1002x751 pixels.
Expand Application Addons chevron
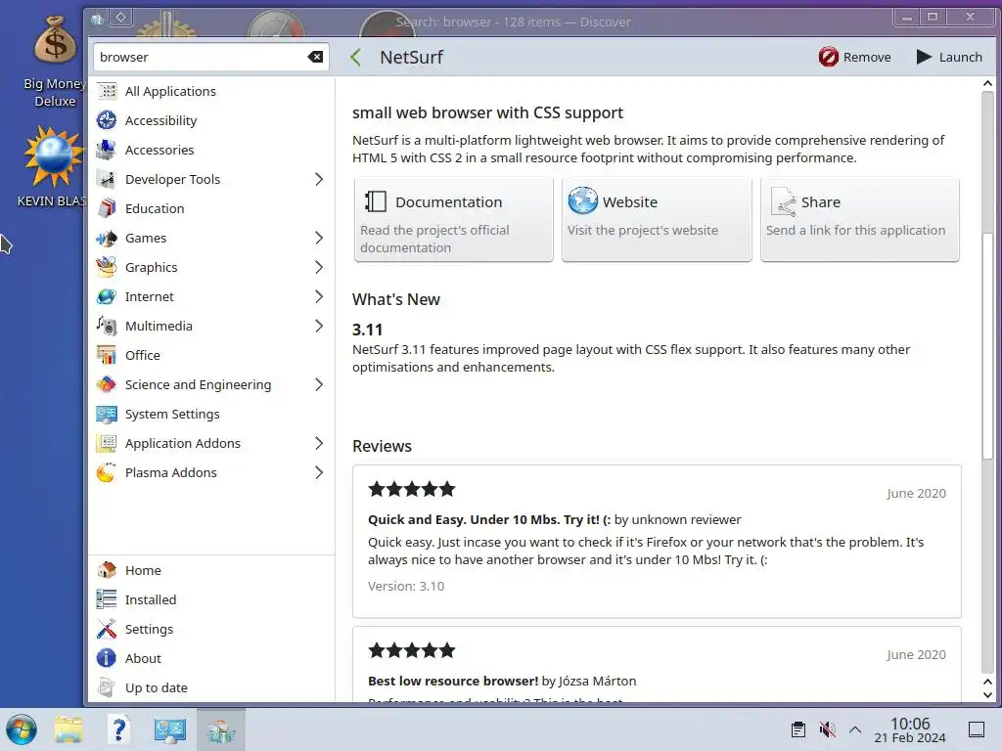pyautogui.click(x=319, y=444)
